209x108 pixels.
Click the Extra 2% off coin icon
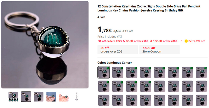tap(186, 41)
